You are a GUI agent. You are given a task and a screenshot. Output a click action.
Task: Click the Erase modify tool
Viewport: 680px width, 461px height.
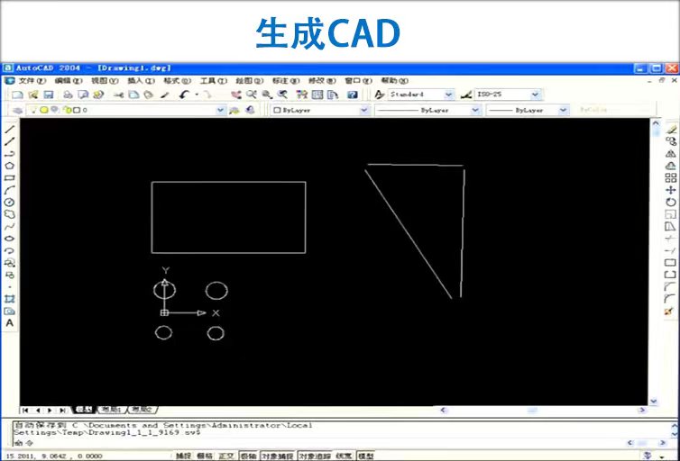pyautogui.click(x=671, y=130)
